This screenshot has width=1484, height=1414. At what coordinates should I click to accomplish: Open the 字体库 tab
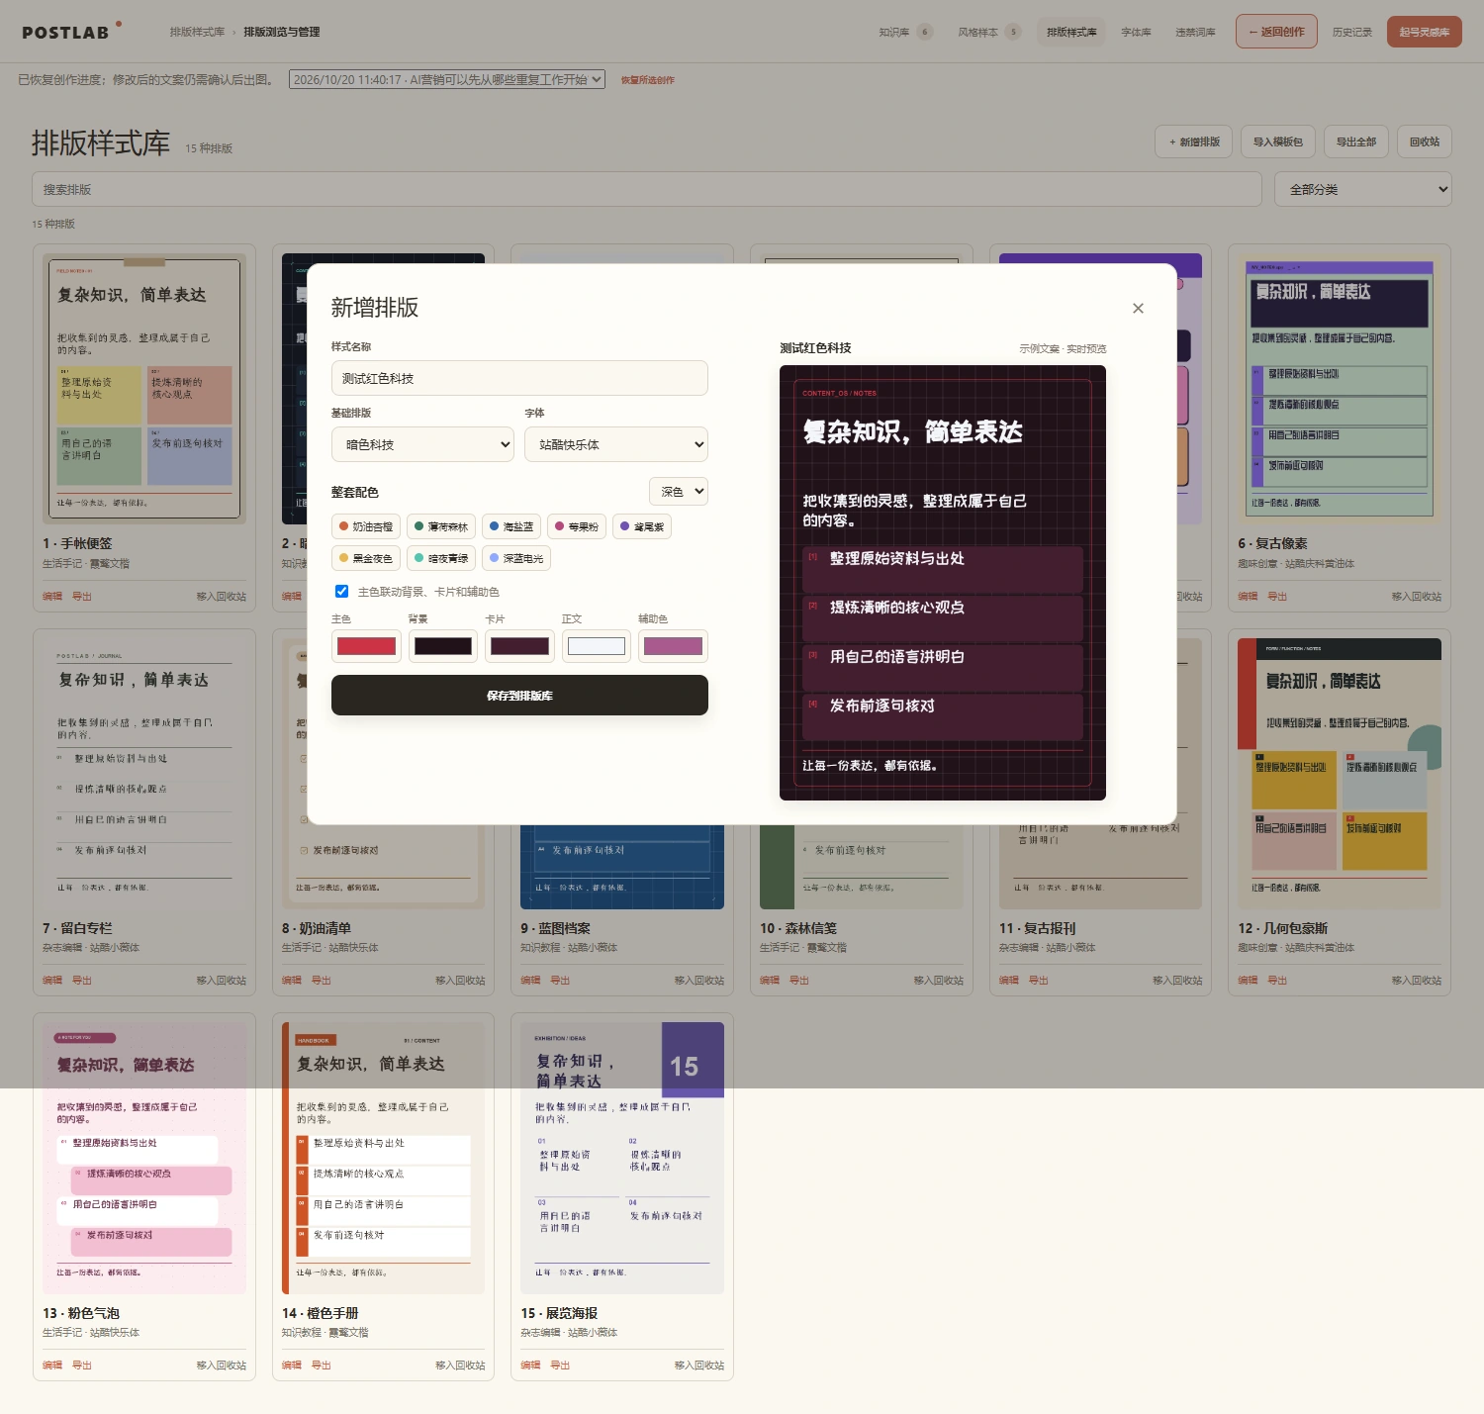pos(1136,32)
